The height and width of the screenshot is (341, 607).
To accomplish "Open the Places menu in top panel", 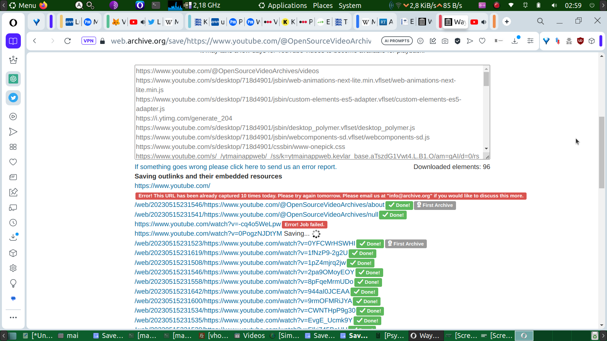I will pyautogui.click(x=323, y=5).
